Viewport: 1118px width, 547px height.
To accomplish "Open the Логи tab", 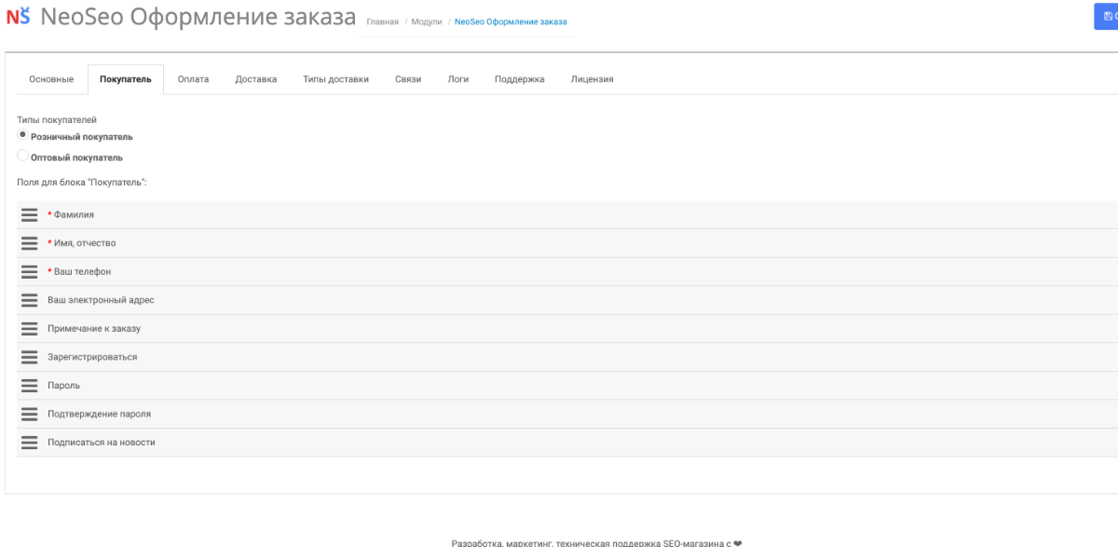I will (458, 79).
